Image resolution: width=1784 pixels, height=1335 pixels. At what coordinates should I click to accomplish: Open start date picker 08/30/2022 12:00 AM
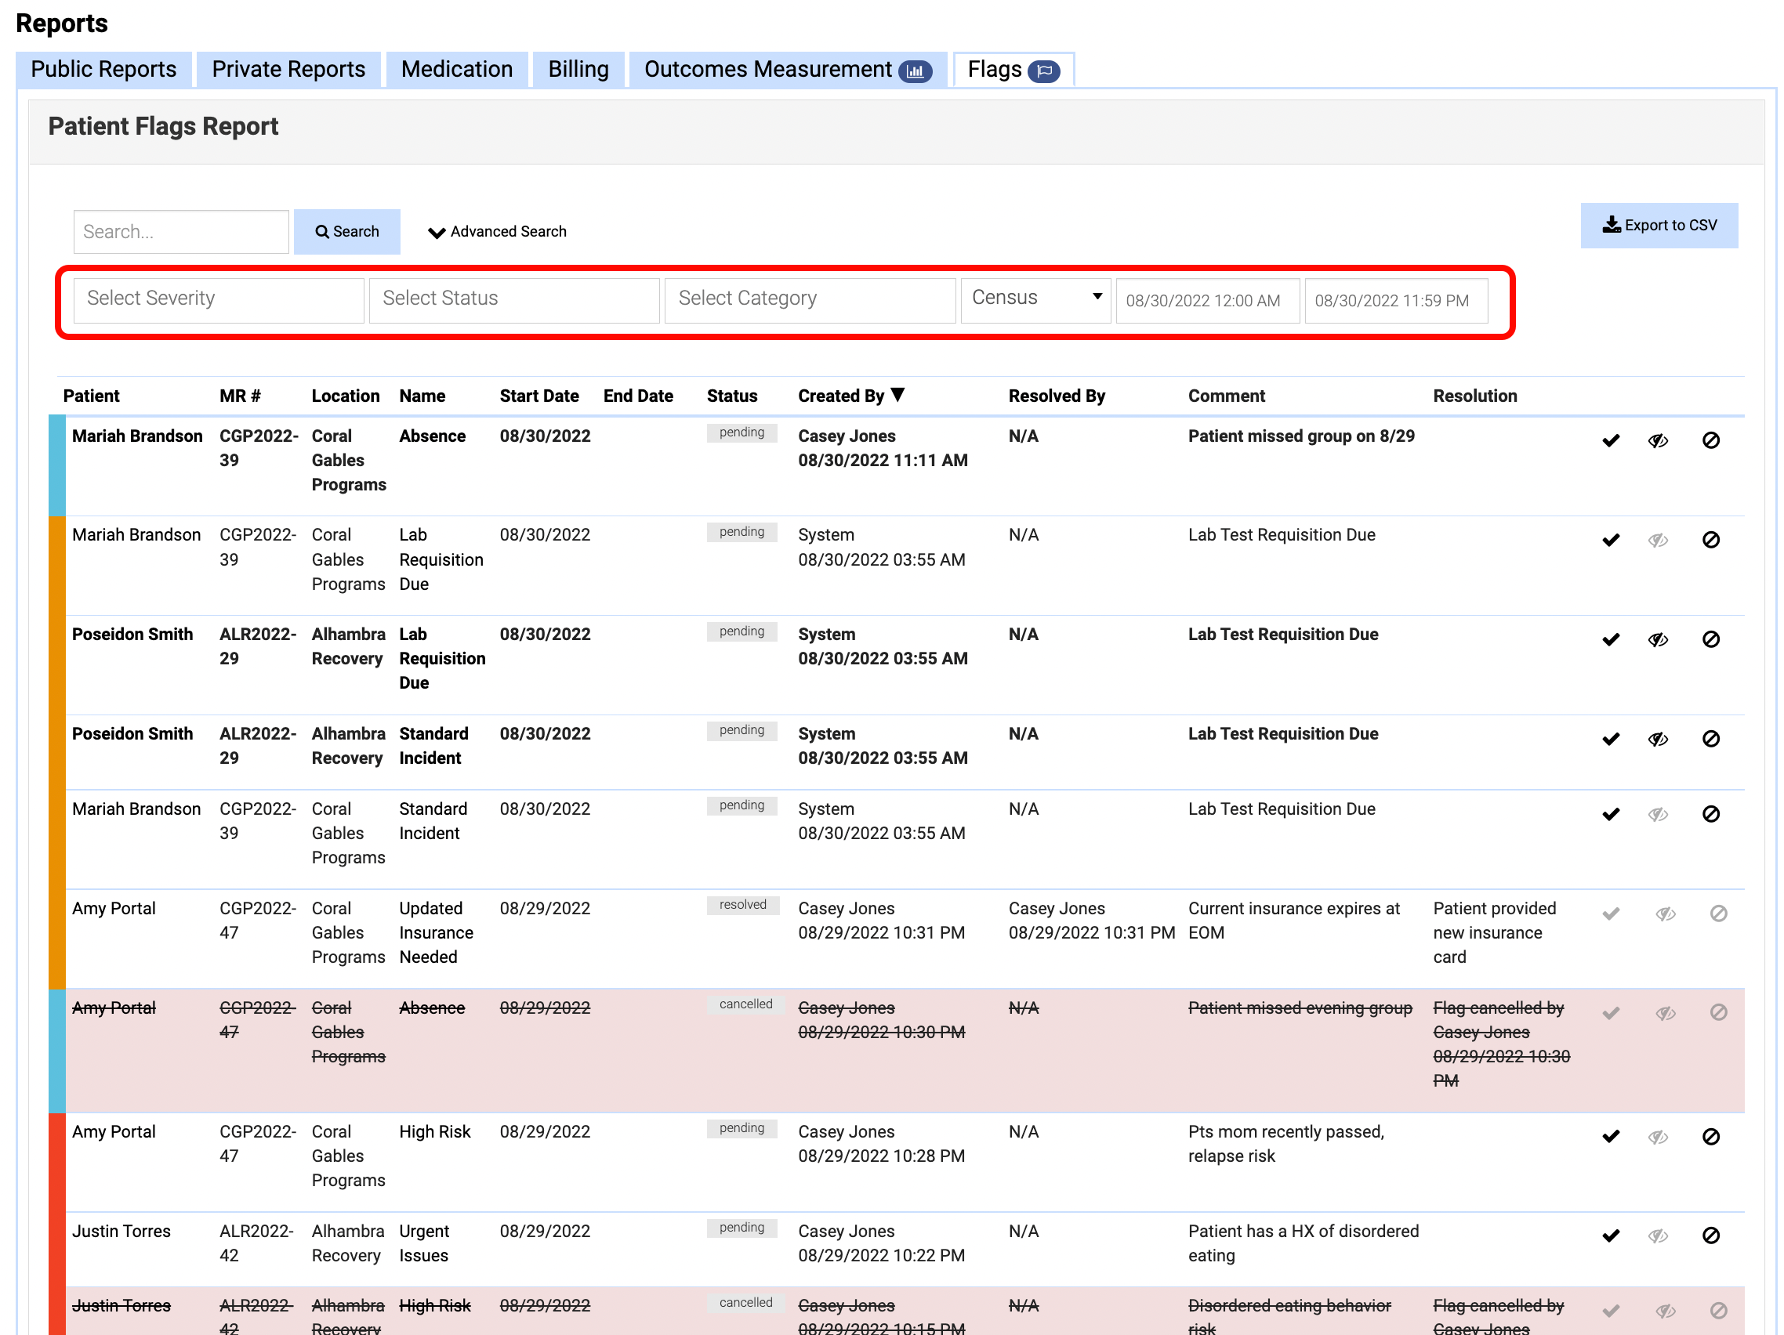pyautogui.click(x=1207, y=301)
